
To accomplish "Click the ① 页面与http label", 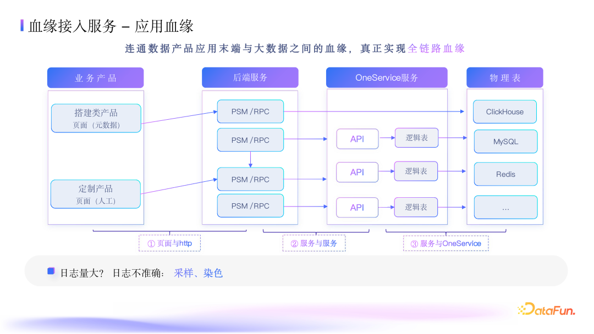I will [169, 243].
